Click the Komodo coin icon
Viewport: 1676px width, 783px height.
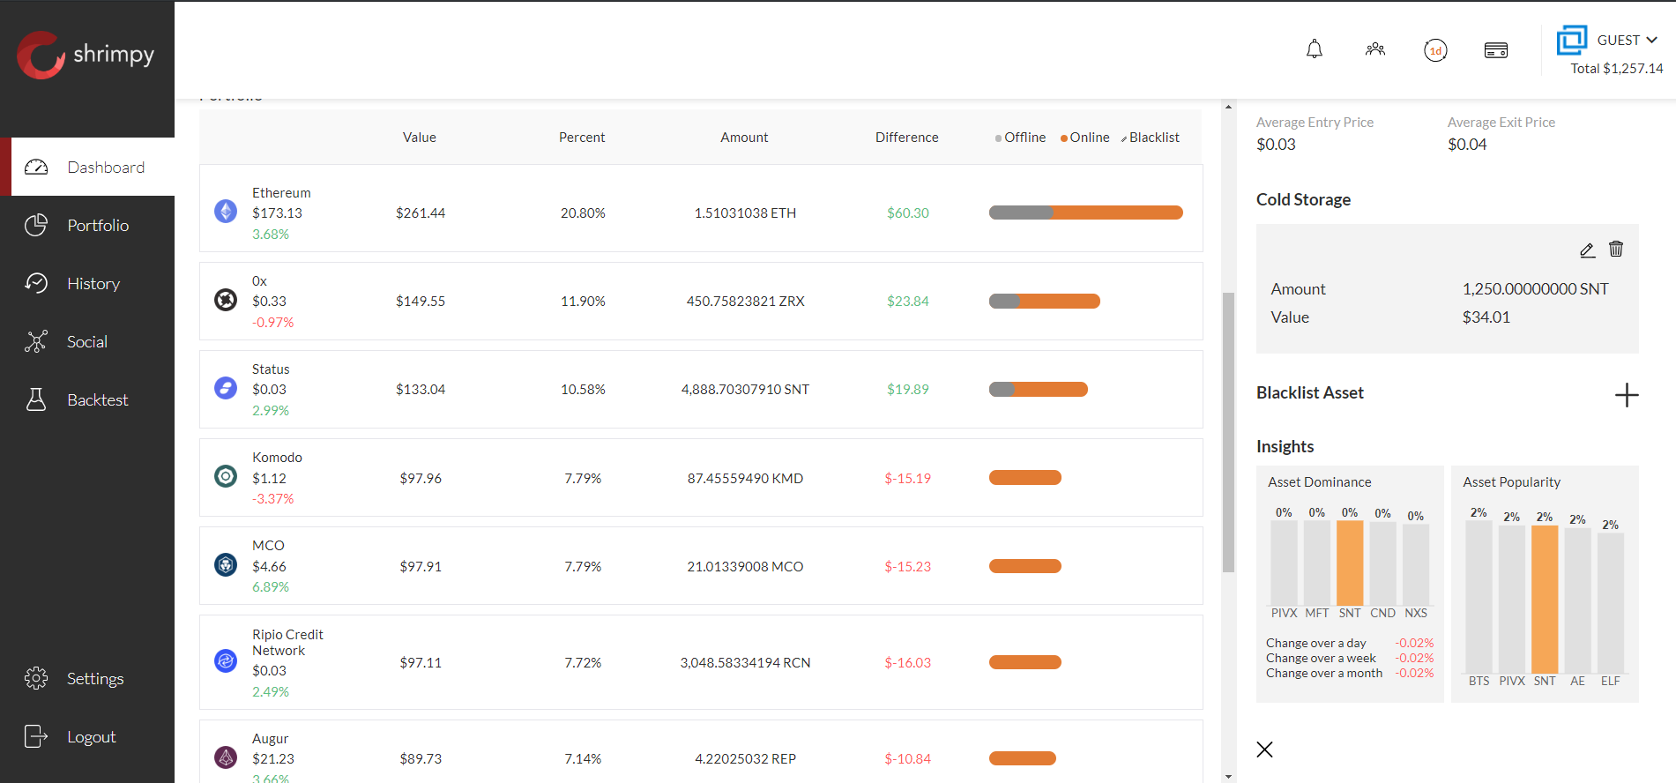[226, 476]
